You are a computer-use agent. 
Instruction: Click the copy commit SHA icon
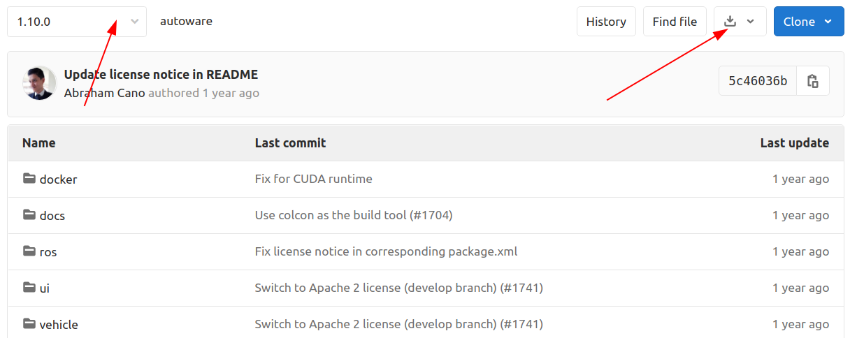click(812, 81)
